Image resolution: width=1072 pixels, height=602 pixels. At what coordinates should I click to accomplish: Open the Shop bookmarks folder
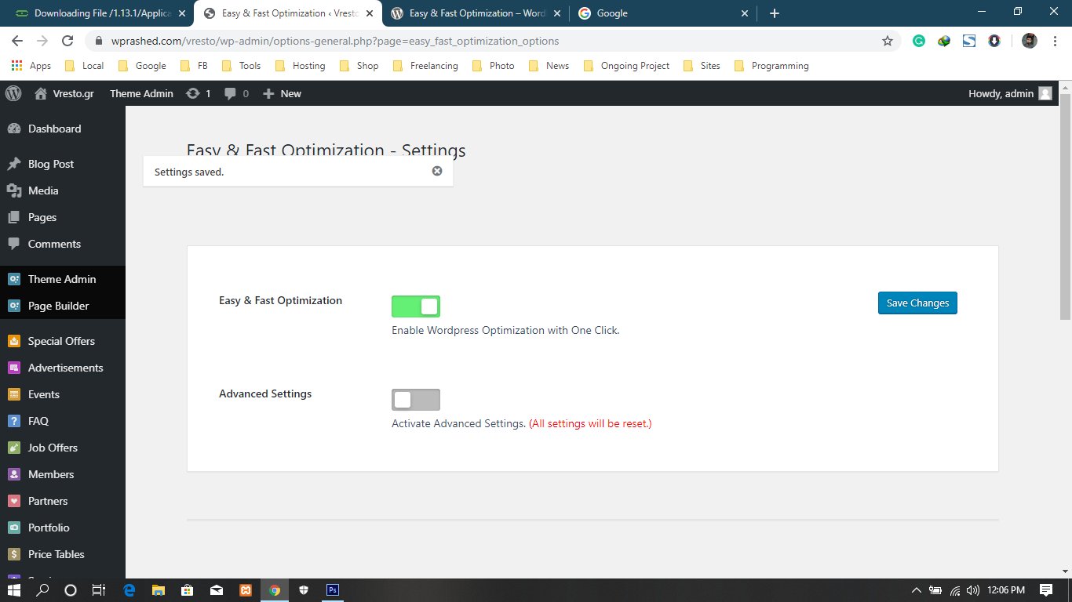359,66
